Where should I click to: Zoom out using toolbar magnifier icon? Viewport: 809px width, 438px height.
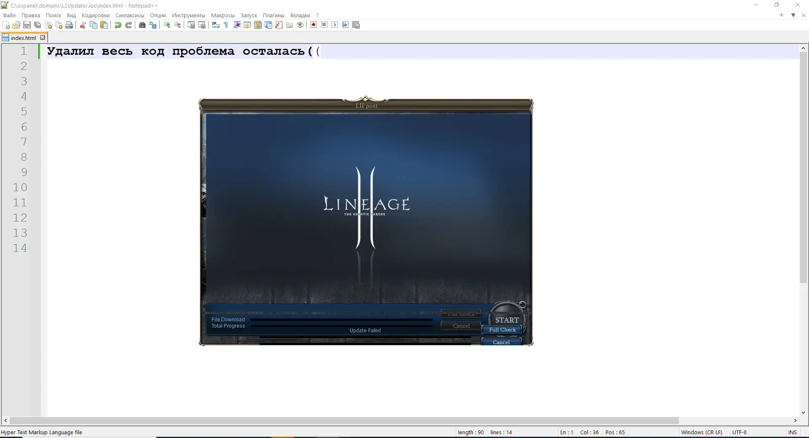[x=177, y=25]
